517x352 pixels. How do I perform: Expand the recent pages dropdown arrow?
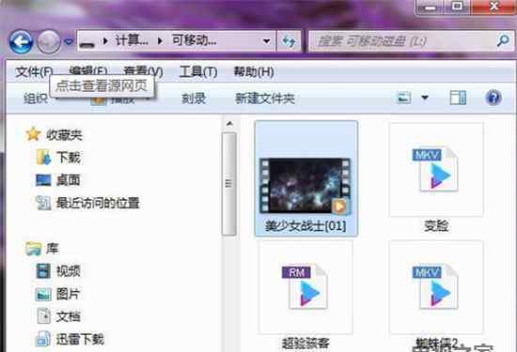[x=69, y=42]
